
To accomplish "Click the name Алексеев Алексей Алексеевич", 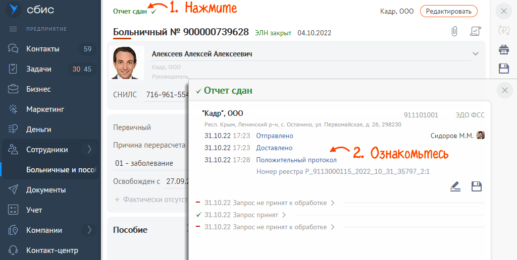I will point(202,54).
